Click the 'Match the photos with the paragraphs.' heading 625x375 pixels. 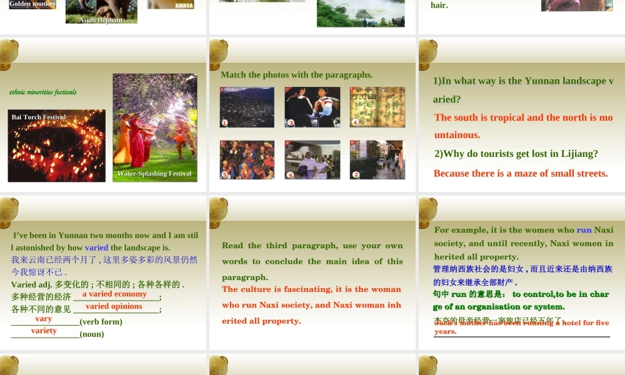[296, 75]
